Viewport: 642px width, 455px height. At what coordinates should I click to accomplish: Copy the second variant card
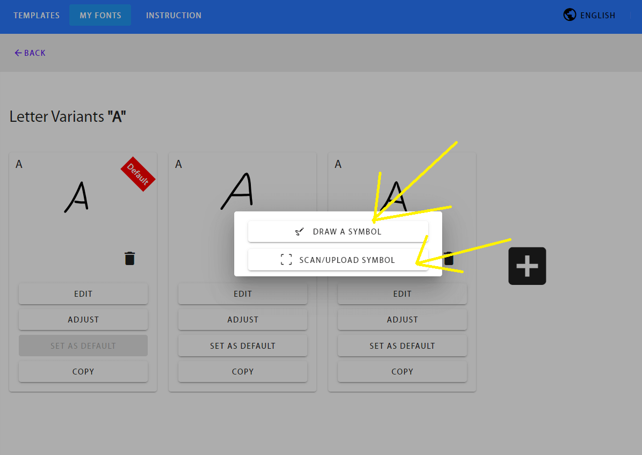tap(243, 372)
